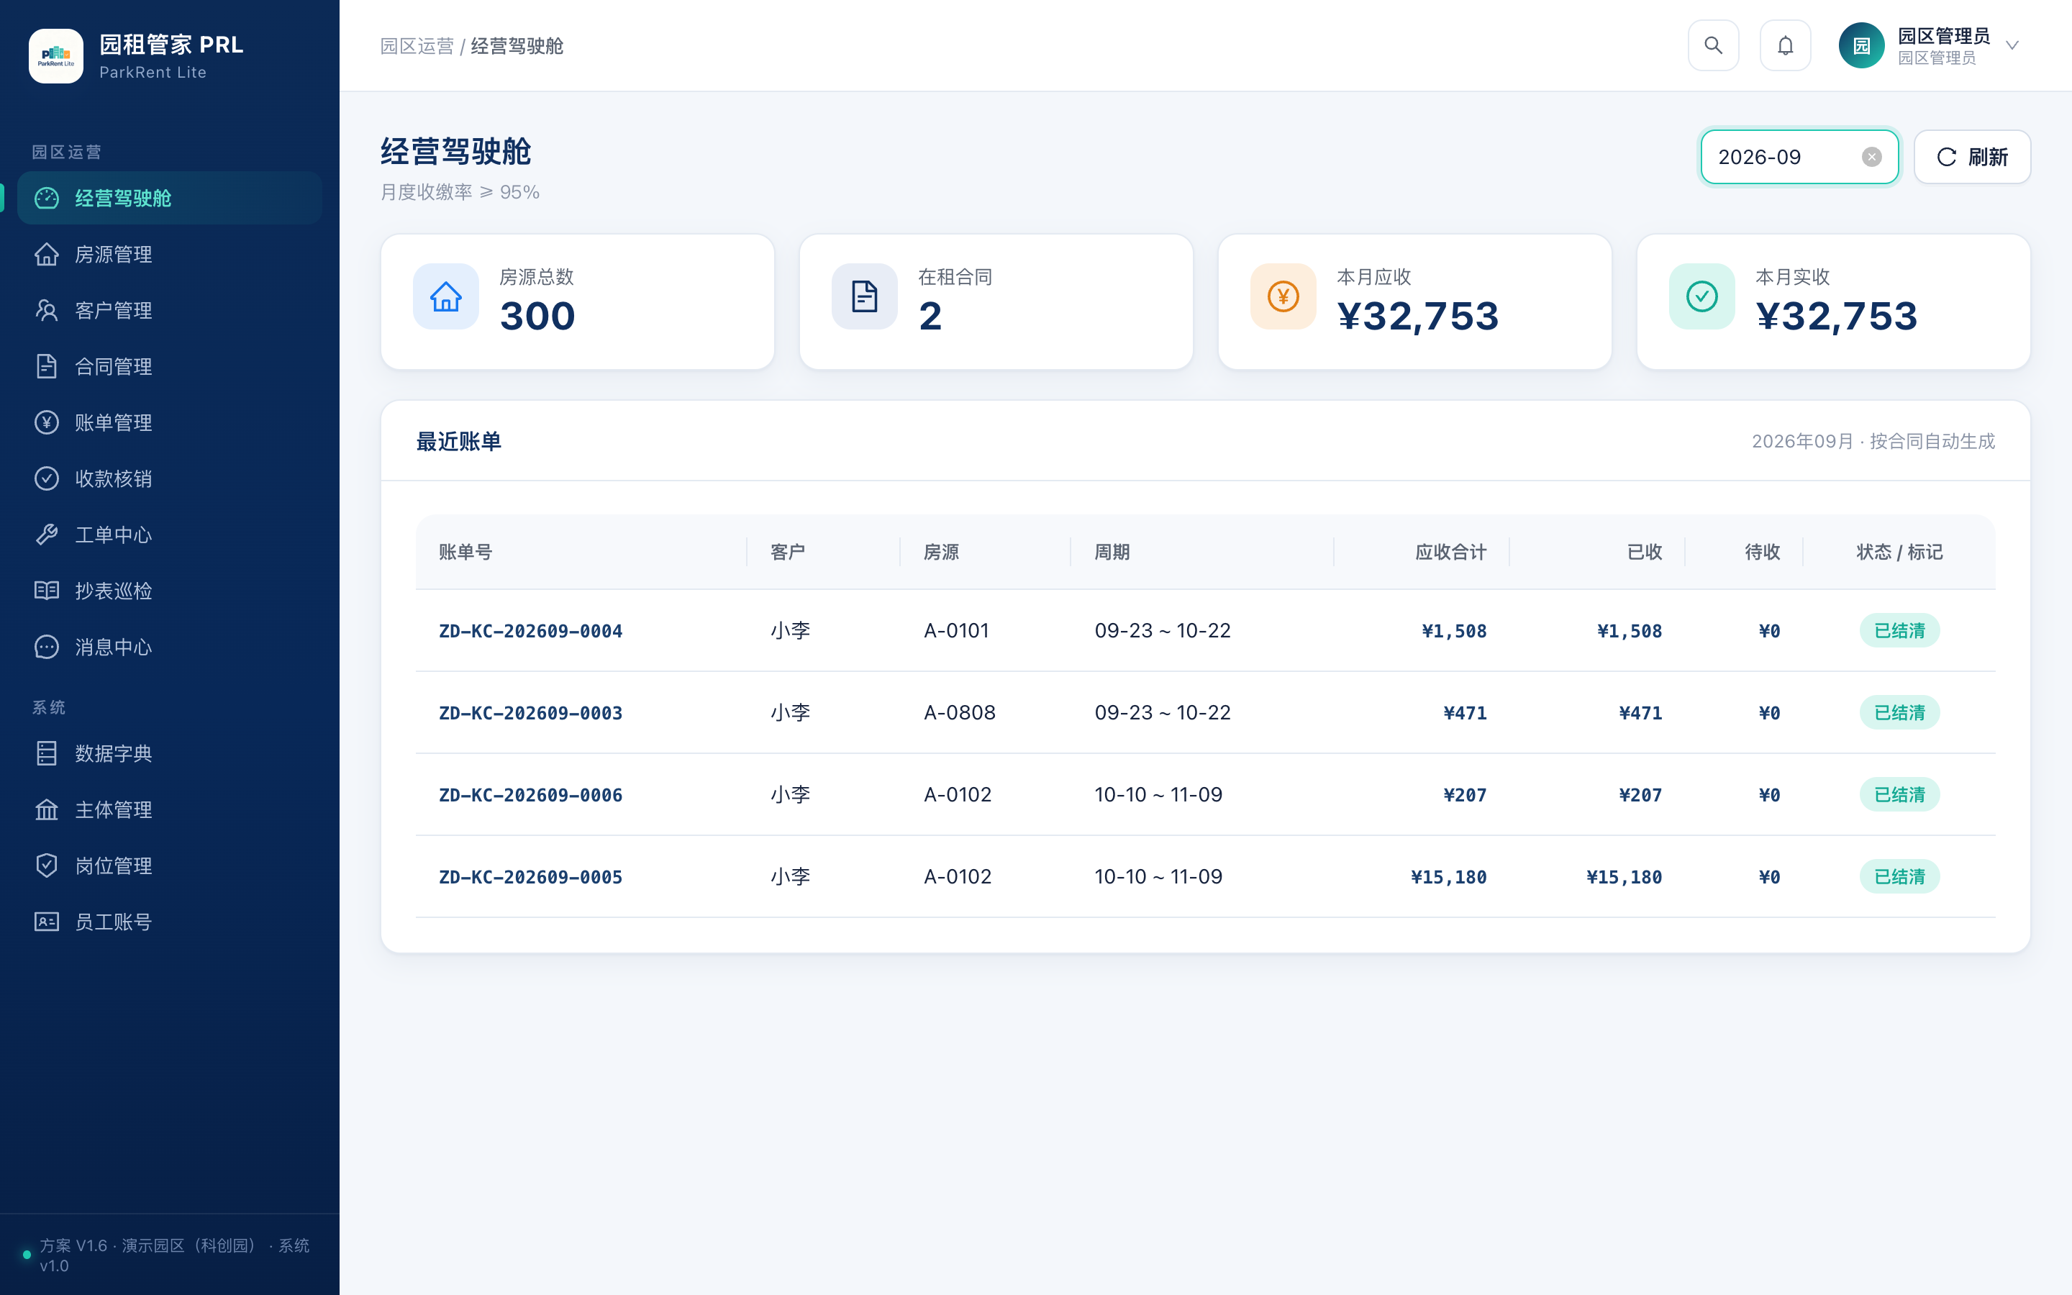This screenshot has width=2072, height=1295.
Task: Click the house icon beside 房源管理
Action: [46, 255]
